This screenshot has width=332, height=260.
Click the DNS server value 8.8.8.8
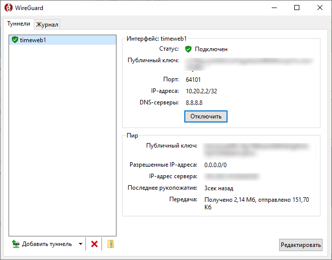point(194,102)
